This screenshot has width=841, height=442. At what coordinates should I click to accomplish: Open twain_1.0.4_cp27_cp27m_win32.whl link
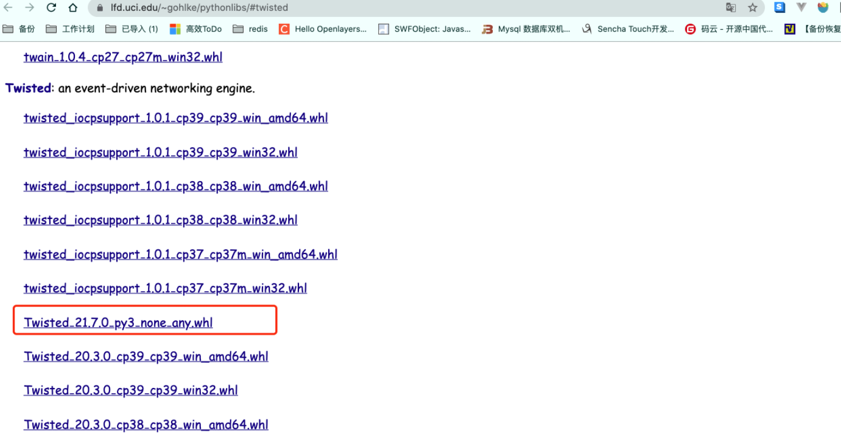click(x=122, y=57)
